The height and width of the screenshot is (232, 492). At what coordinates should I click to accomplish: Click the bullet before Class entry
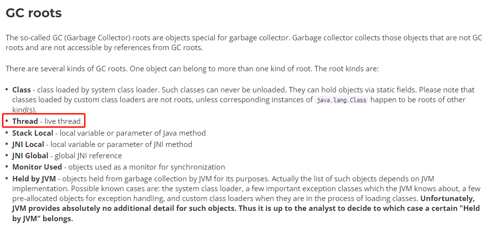pos(7,90)
